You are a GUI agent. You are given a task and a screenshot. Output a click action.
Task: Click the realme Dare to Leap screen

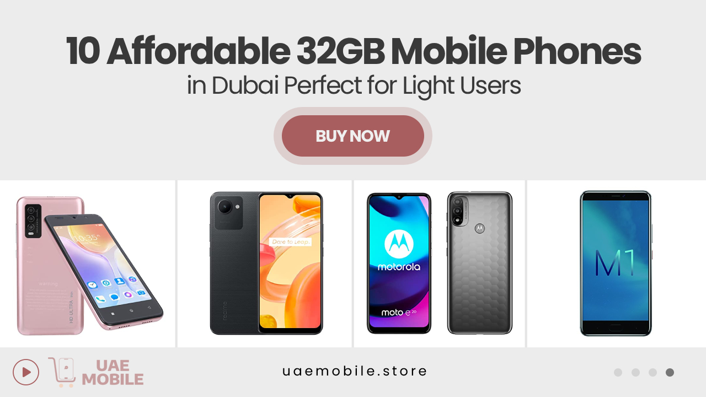point(290,264)
